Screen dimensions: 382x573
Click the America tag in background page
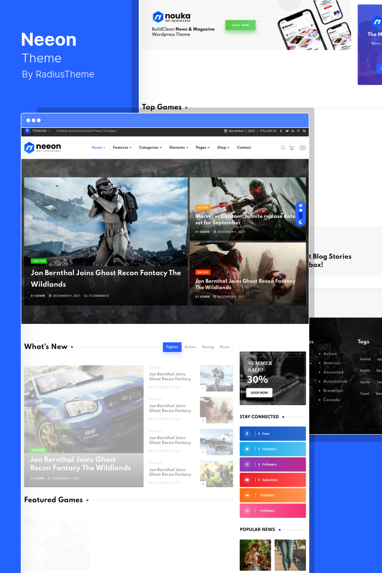(332, 363)
